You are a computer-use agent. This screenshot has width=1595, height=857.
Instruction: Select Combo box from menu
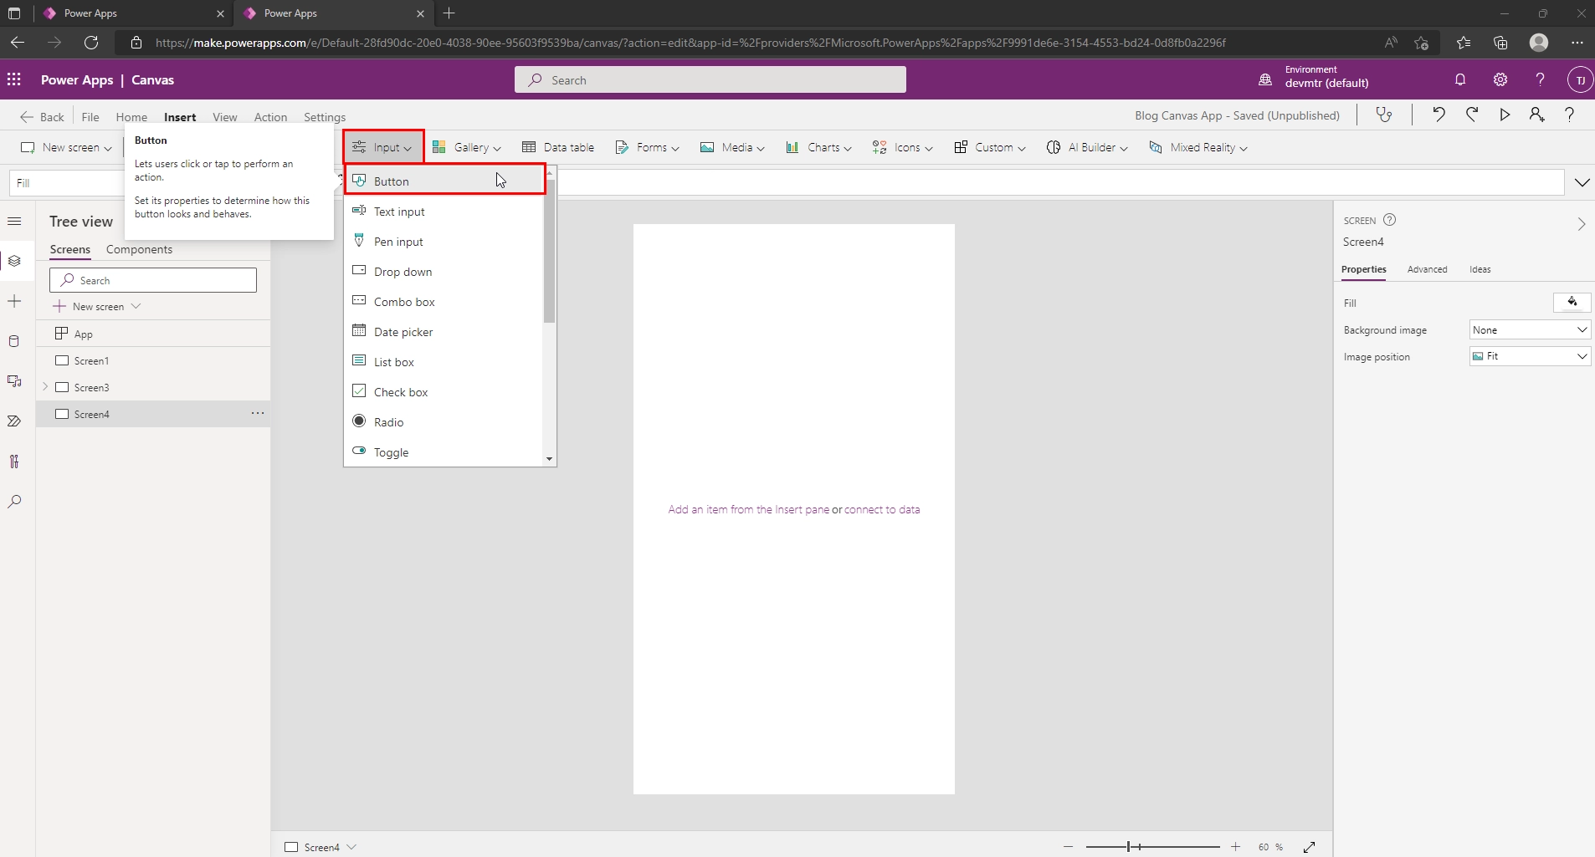coord(444,302)
